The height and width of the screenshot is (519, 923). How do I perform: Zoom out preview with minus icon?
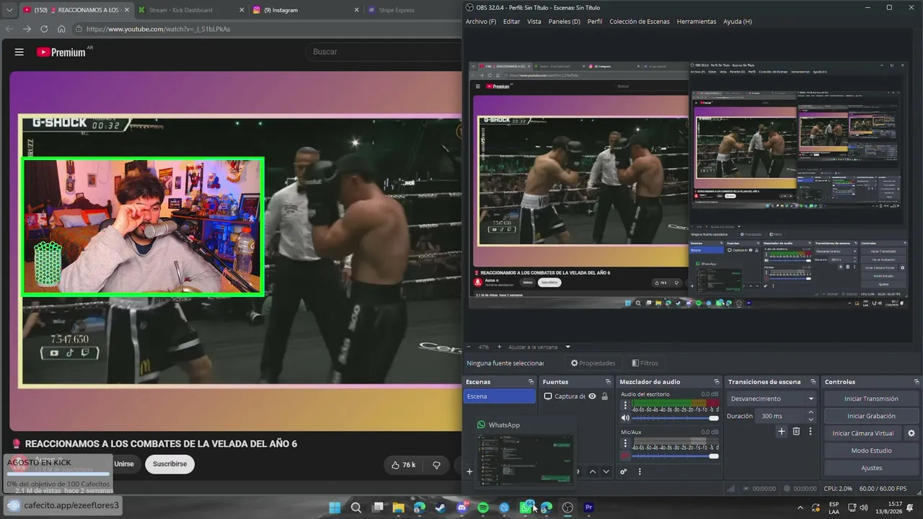click(x=469, y=347)
